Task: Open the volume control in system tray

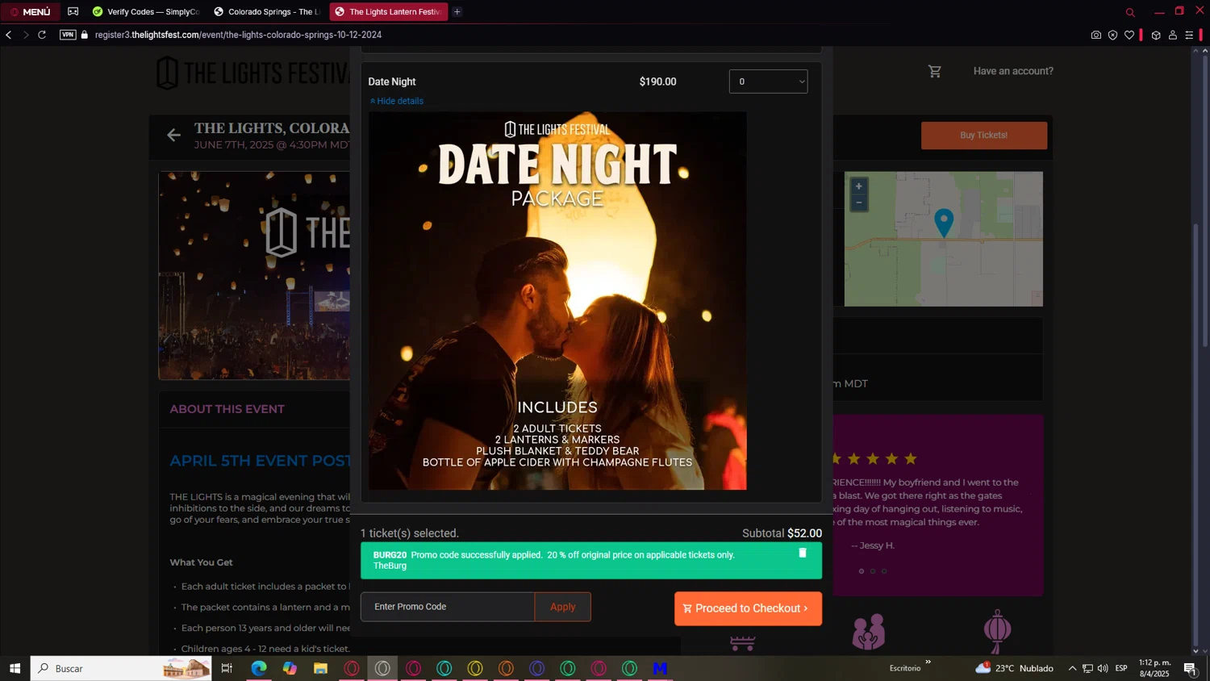Action: pyautogui.click(x=1103, y=668)
